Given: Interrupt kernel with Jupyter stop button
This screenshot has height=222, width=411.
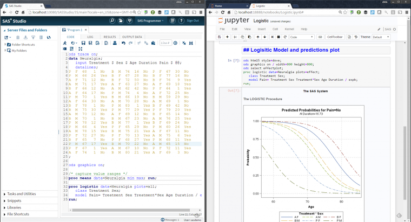Looking at the screenshot, I should click(279, 37).
